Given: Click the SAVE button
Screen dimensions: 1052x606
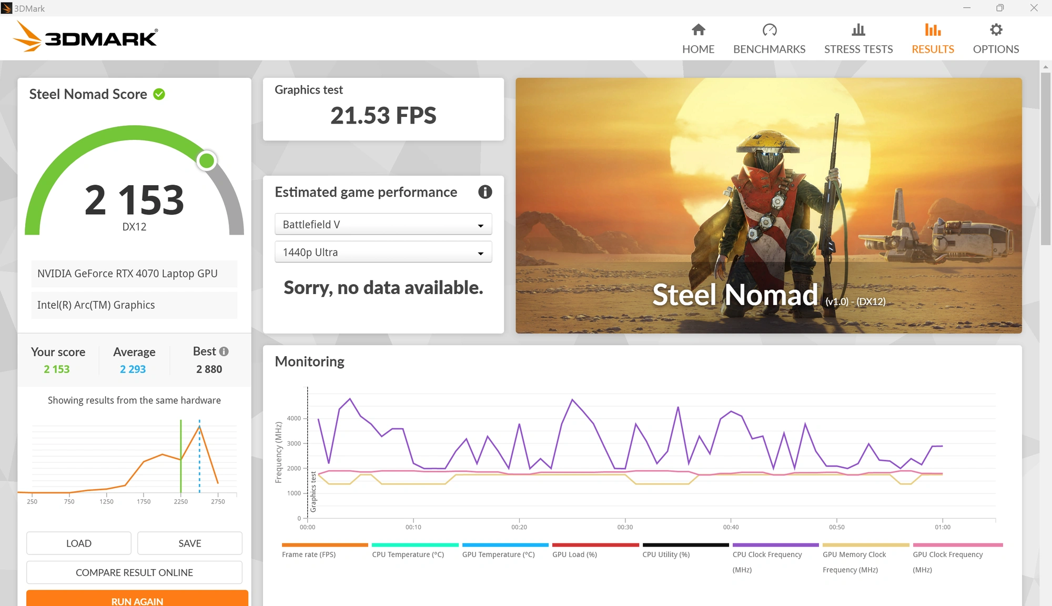Looking at the screenshot, I should click(190, 543).
